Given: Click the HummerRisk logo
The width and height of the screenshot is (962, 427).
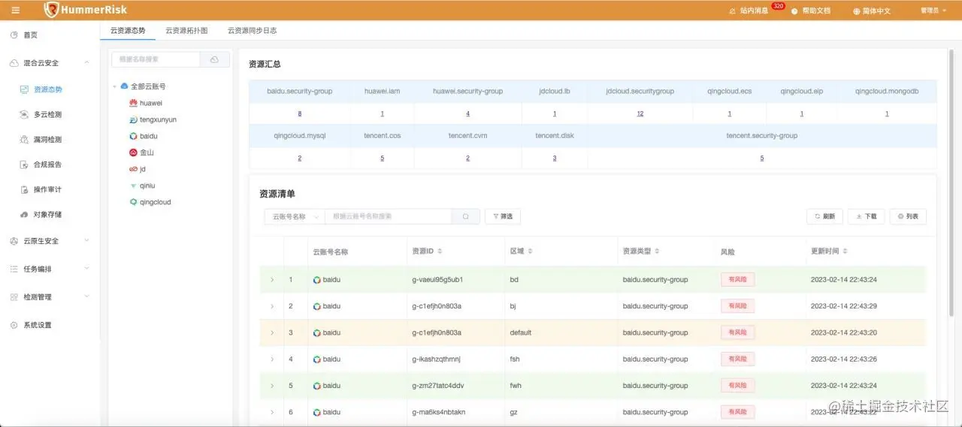Looking at the screenshot, I should (x=86, y=10).
